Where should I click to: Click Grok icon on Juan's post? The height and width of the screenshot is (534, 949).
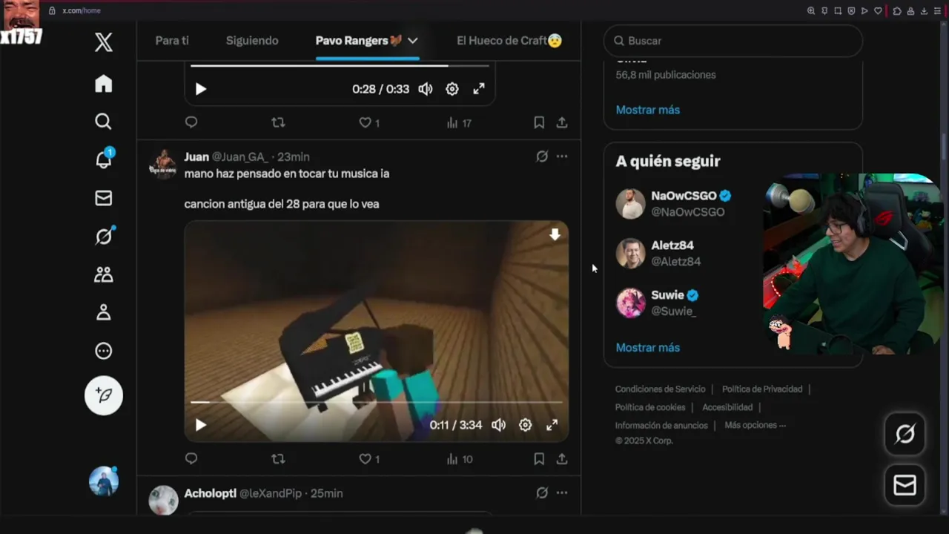(542, 156)
